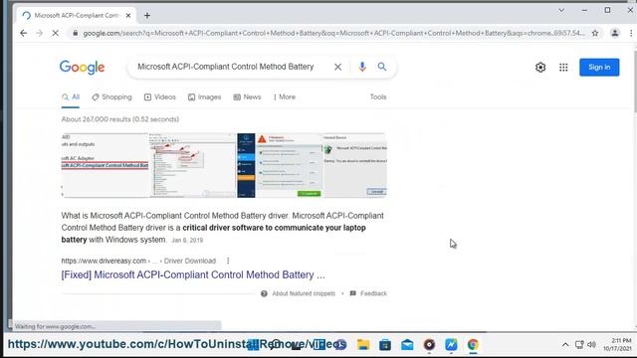Click the Sign in button
This screenshot has height=358, width=637.
pos(599,68)
